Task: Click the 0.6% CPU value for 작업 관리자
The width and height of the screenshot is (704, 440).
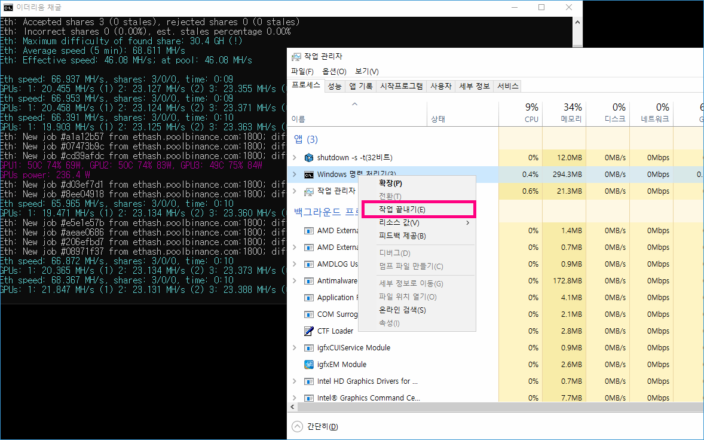Action: 530,191
